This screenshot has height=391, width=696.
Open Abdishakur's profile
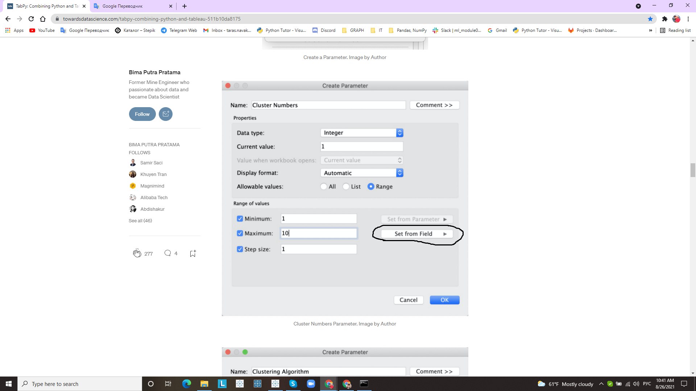152,209
